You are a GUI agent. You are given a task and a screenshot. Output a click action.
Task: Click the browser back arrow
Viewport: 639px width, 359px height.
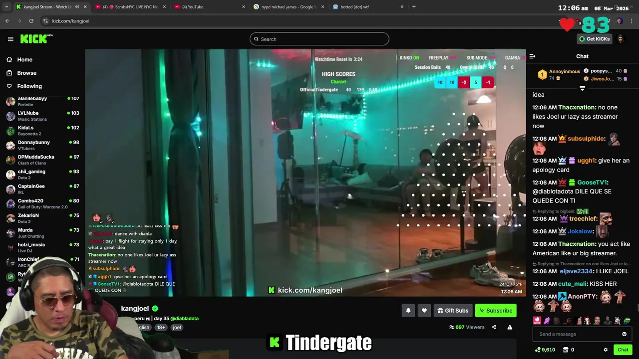point(7,21)
